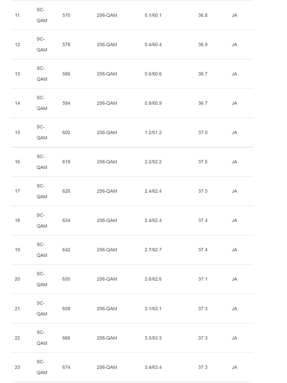Click the 37.1 value in row 20

tap(203, 279)
